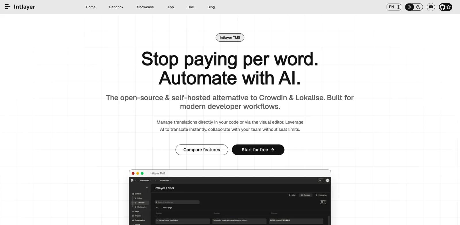Click the Intlayer Editor heading
The width and height of the screenshot is (460, 225).
click(164, 188)
